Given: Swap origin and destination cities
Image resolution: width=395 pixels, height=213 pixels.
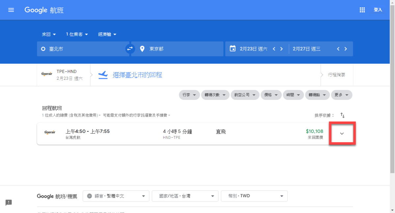Looking at the screenshot, I should point(130,49).
